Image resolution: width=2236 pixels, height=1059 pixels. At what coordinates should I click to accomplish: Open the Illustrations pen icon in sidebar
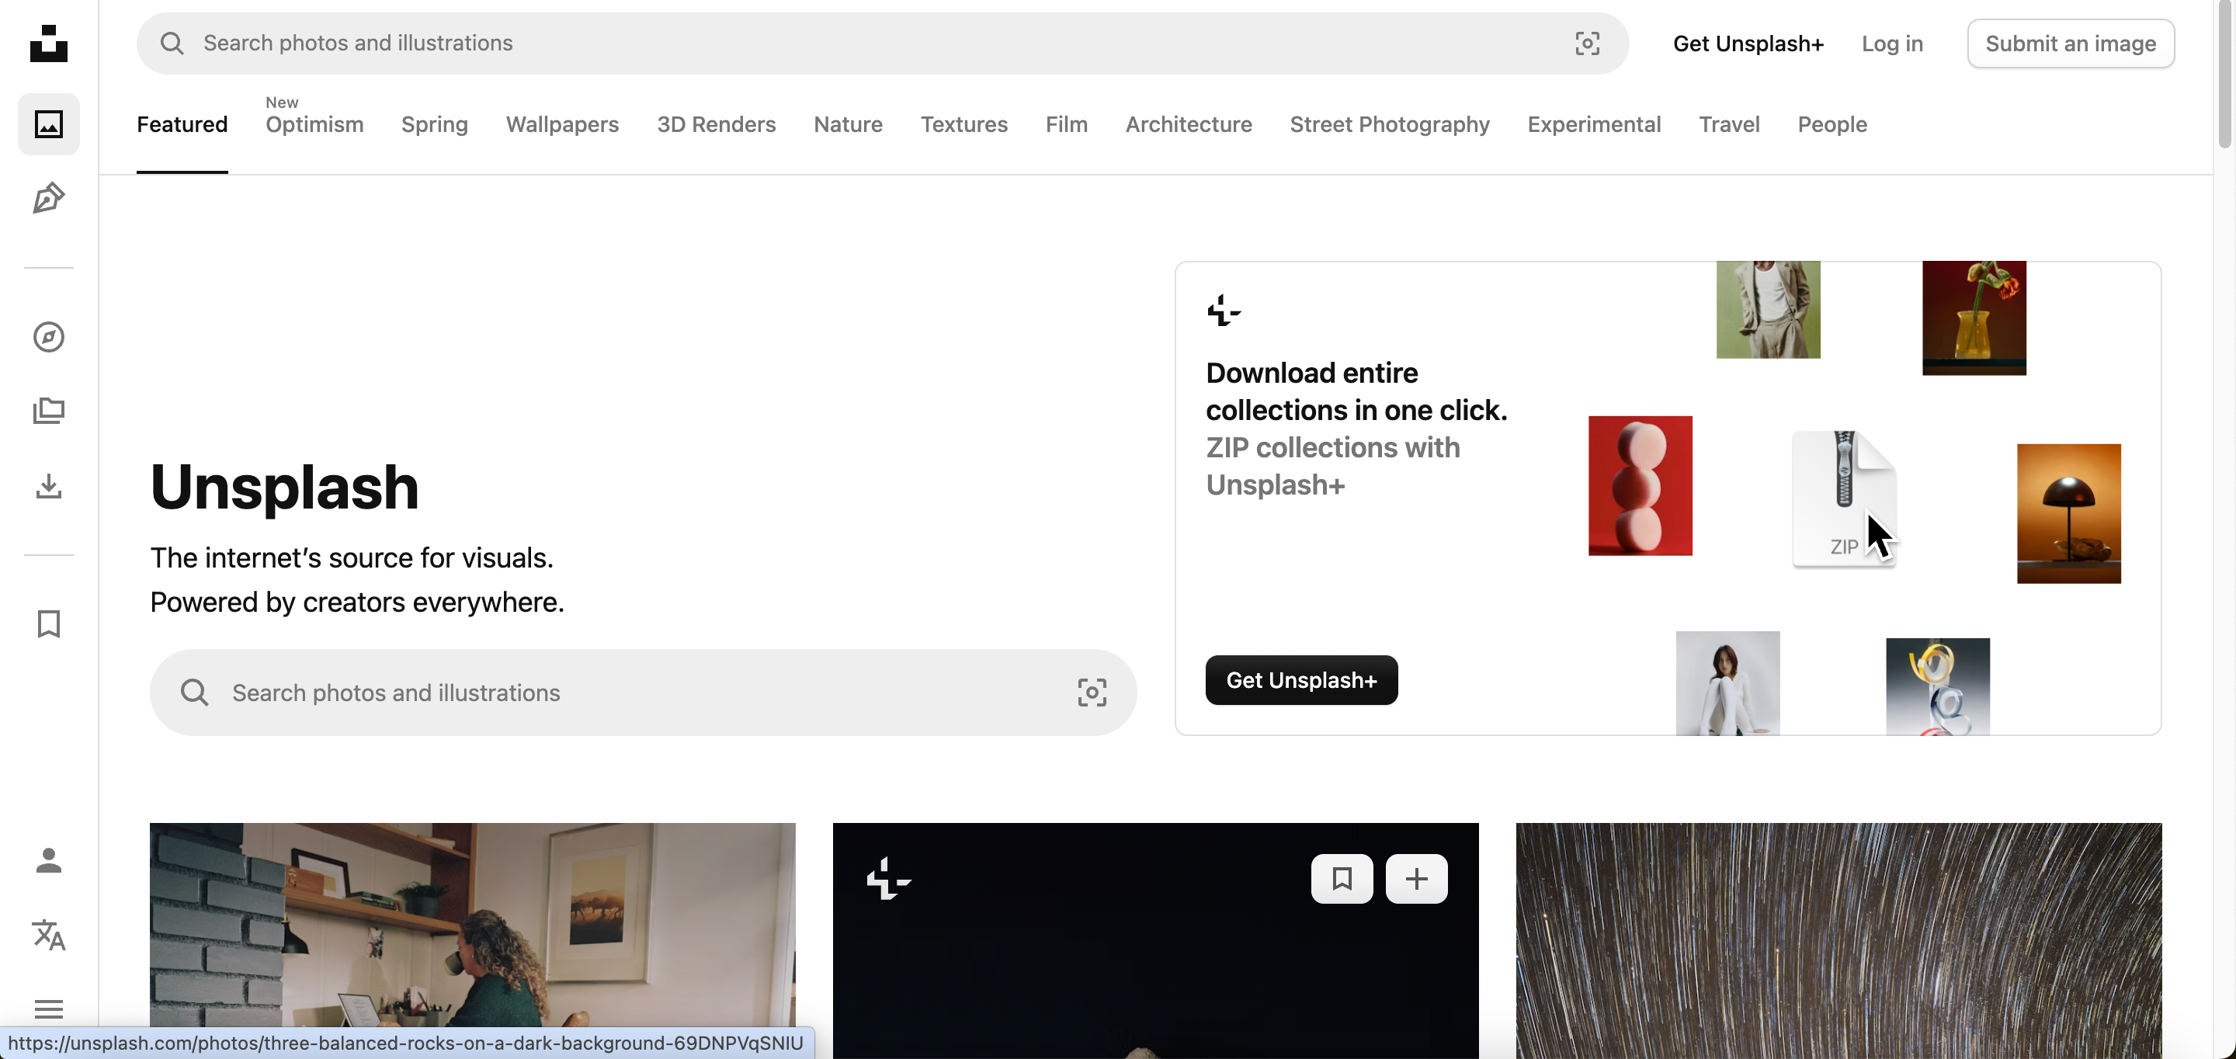point(49,198)
